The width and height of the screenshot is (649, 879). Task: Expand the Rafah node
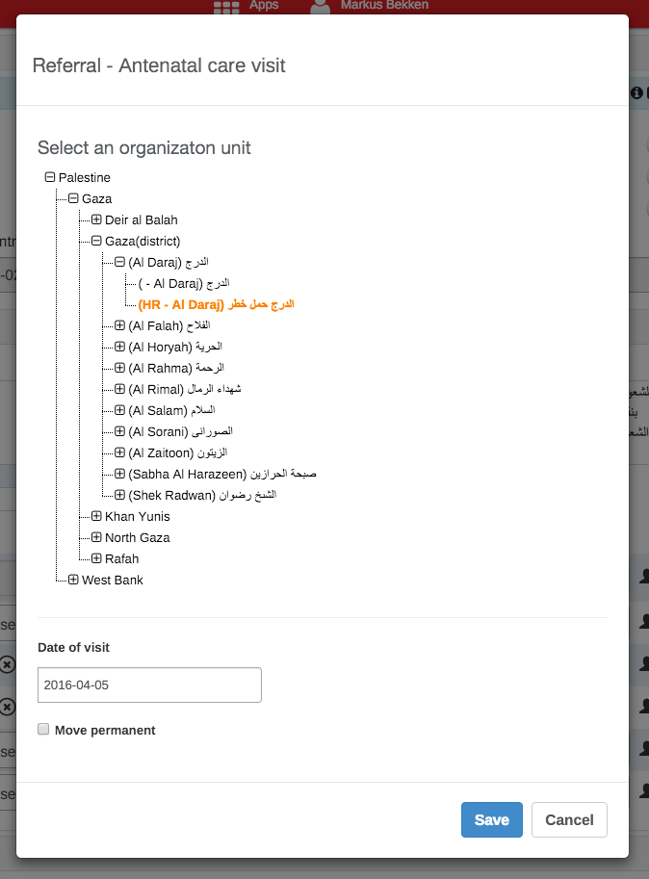[96, 559]
